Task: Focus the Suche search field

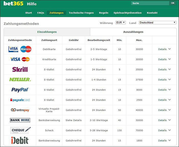Action: [x=150, y=3]
